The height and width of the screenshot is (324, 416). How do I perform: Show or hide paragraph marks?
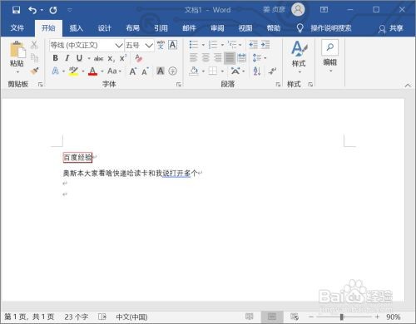[x=272, y=71]
